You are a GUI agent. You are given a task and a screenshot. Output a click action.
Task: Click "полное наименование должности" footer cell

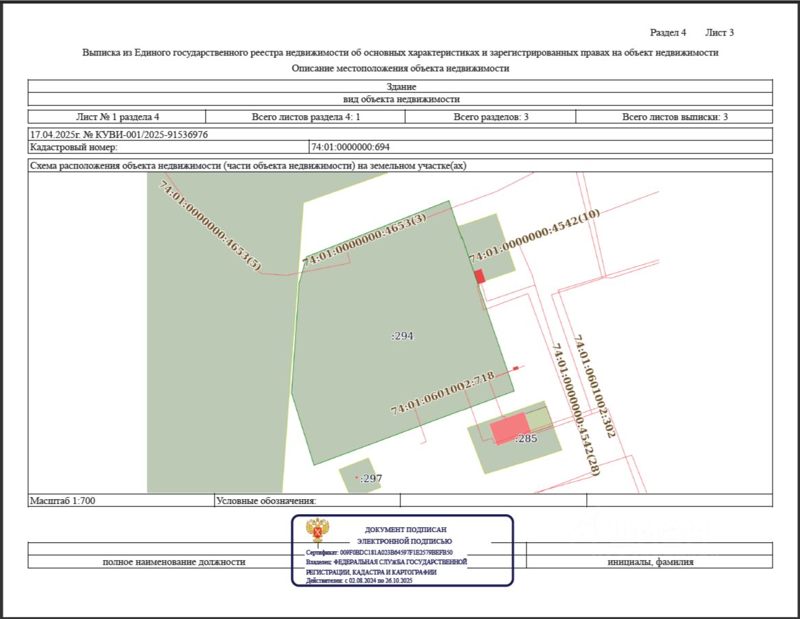pyautogui.click(x=174, y=562)
